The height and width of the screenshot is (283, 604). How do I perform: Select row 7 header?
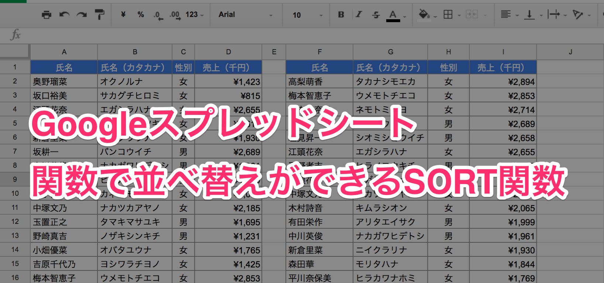point(15,151)
